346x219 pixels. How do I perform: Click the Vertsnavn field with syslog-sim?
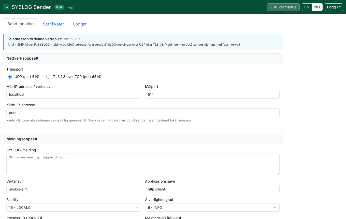click(x=74, y=189)
